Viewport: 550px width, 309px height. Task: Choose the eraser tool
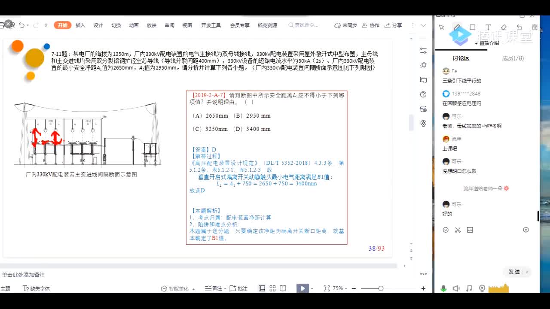click(504, 27)
